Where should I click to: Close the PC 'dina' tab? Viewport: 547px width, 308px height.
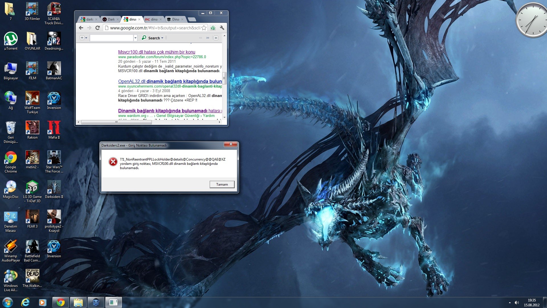pyautogui.click(x=161, y=19)
